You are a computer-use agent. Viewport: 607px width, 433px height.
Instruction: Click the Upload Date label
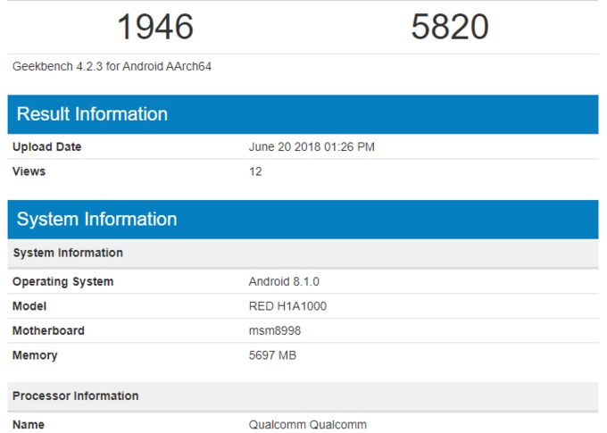(x=46, y=146)
